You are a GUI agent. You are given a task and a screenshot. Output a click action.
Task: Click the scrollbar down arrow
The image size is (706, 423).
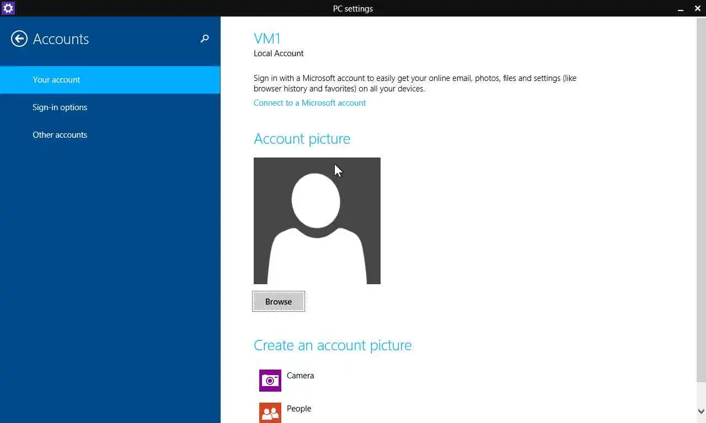click(x=701, y=411)
